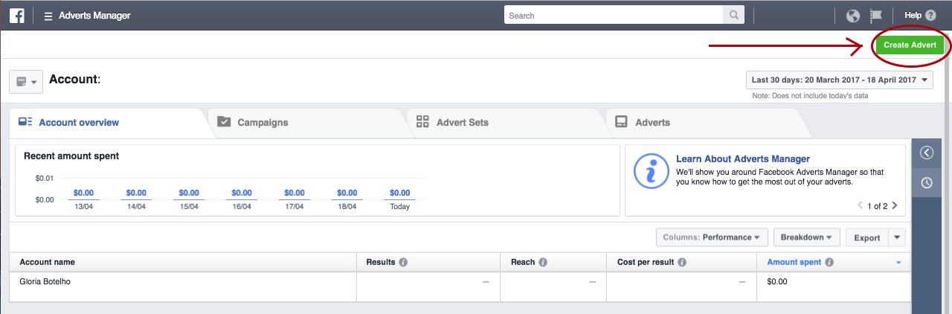952x314 pixels.
Task: Expand the arrow next to Export
Action: (x=898, y=237)
